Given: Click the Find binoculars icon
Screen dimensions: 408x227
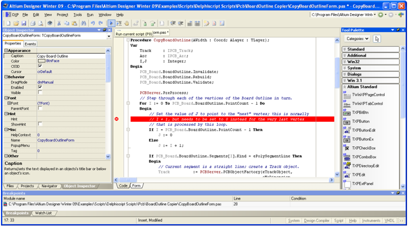Looking at the screenshot, I should pyautogui.click(x=83, y=23).
